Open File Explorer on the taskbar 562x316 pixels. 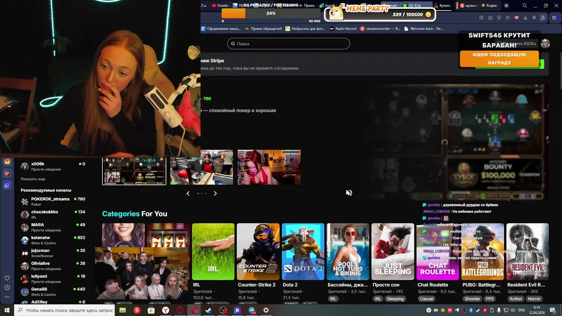point(122,310)
